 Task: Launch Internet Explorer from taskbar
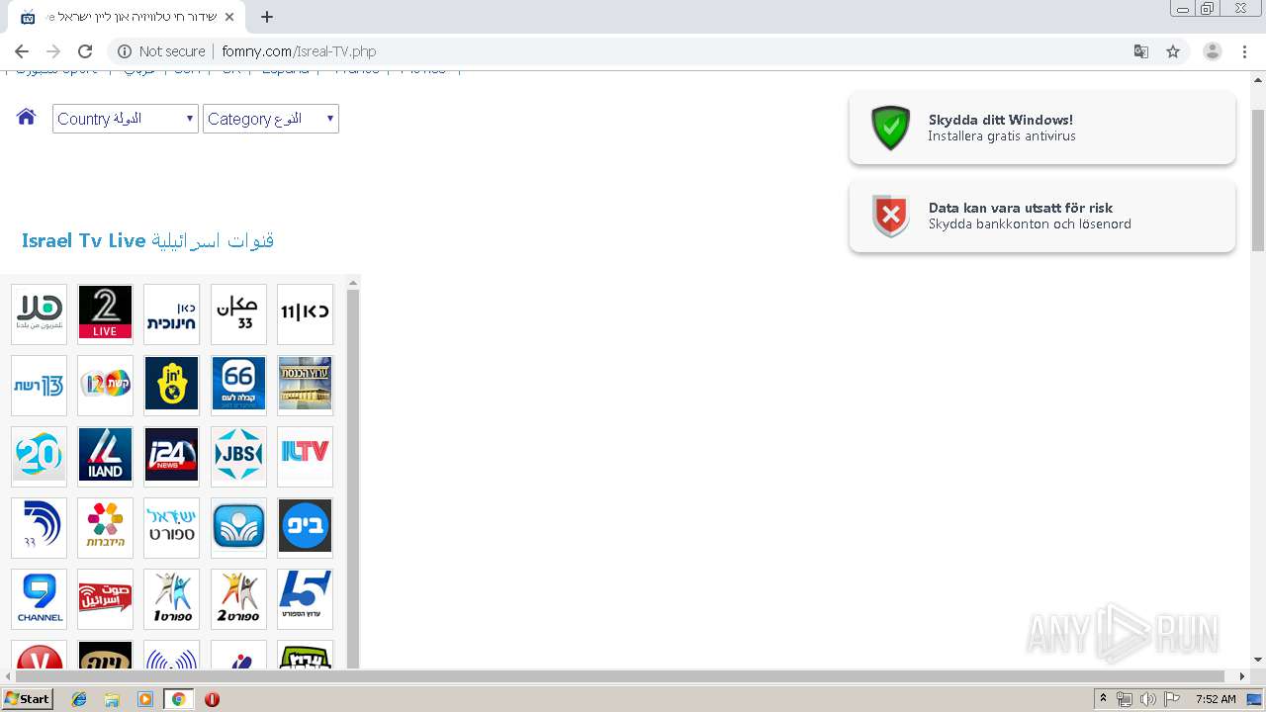tap(79, 699)
